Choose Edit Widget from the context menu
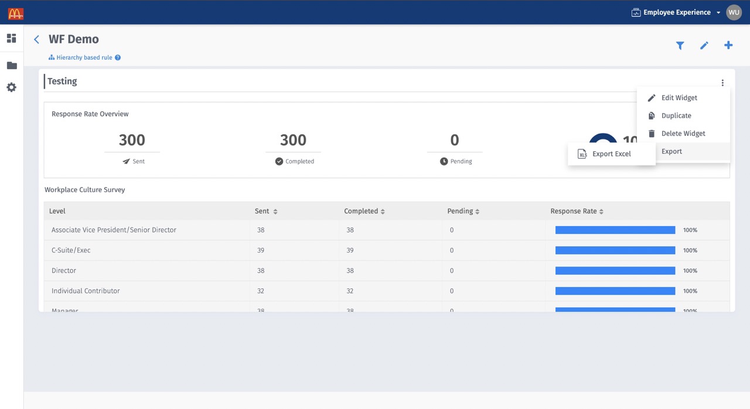The height and width of the screenshot is (409, 750). pyautogui.click(x=679, y=98)
